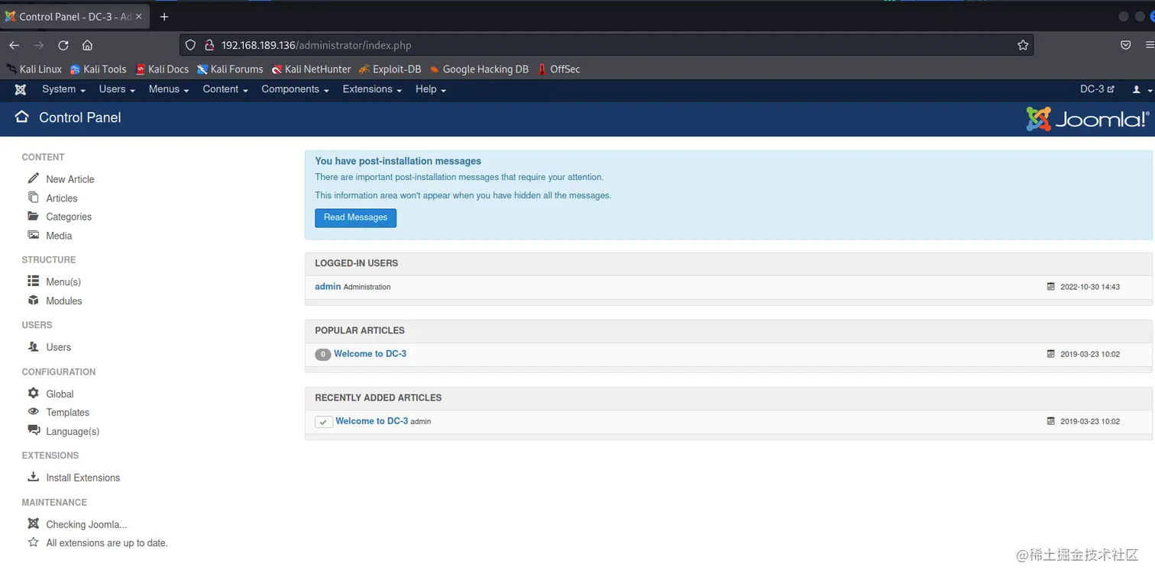Open the Google Hacking DB bookmark
This screenshot has height=579, width=1155.
479,69
